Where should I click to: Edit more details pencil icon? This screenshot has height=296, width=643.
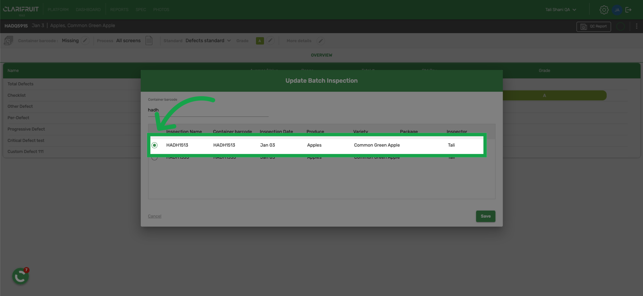point(321,41)
